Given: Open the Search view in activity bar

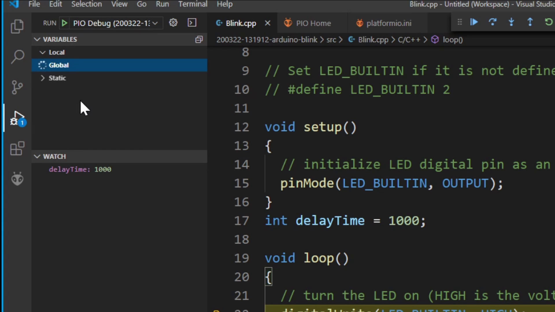Looking at the screenshot, I should click(x=17, y=57).
